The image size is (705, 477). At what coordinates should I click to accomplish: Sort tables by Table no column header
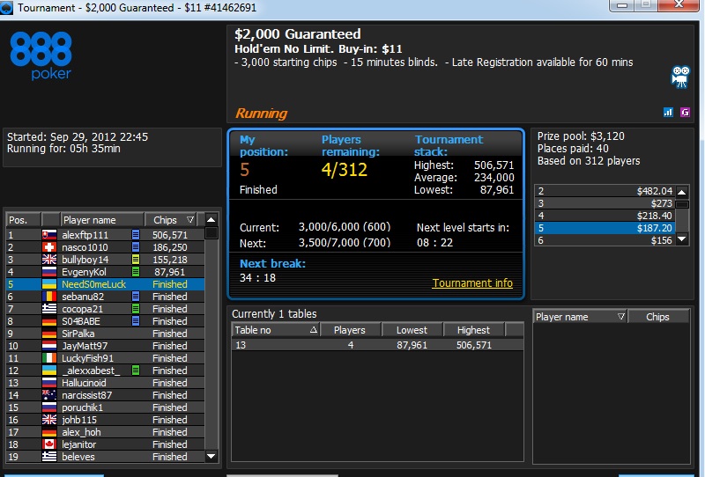point(276,330)
